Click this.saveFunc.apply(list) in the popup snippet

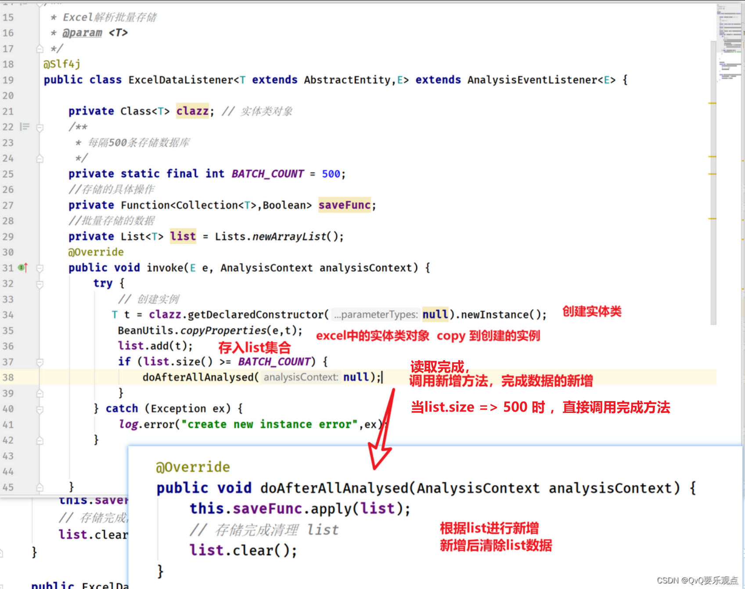pyautogui.click(x=296, y=509)
